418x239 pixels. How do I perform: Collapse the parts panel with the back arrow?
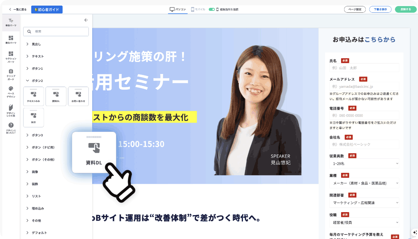pyautogui.click(x=86, y=20)
